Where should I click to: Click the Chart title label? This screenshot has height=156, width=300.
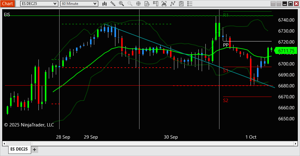[7, 4]
